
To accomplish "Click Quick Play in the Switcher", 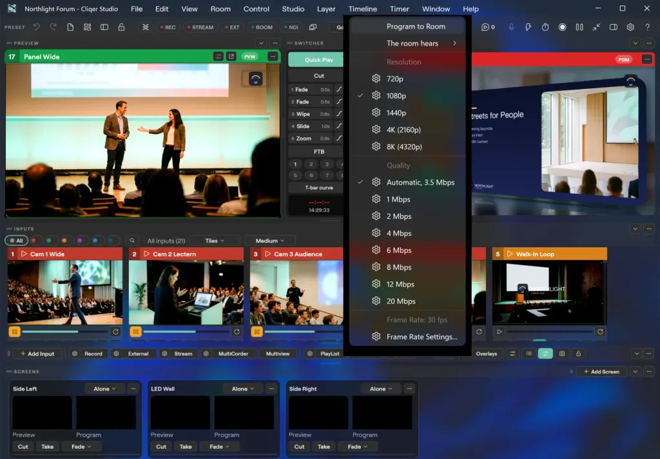I will point(316,60).
